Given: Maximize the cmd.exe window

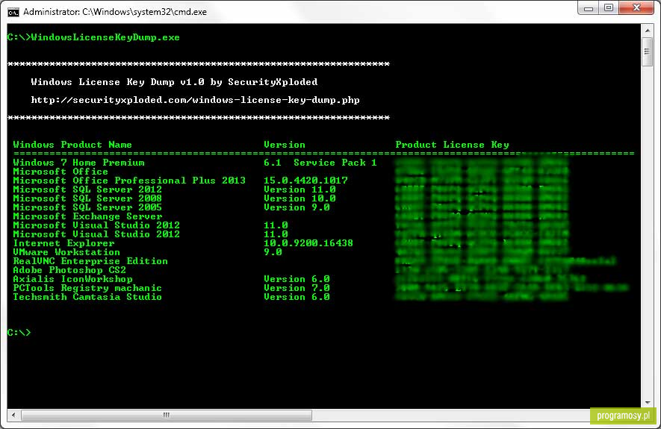Looking at the screenshot, I should click(x=609, y=8).
